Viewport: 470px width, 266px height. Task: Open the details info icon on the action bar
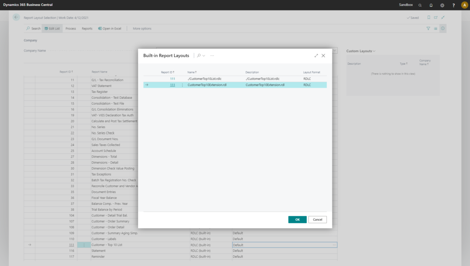tap(442, 28)
